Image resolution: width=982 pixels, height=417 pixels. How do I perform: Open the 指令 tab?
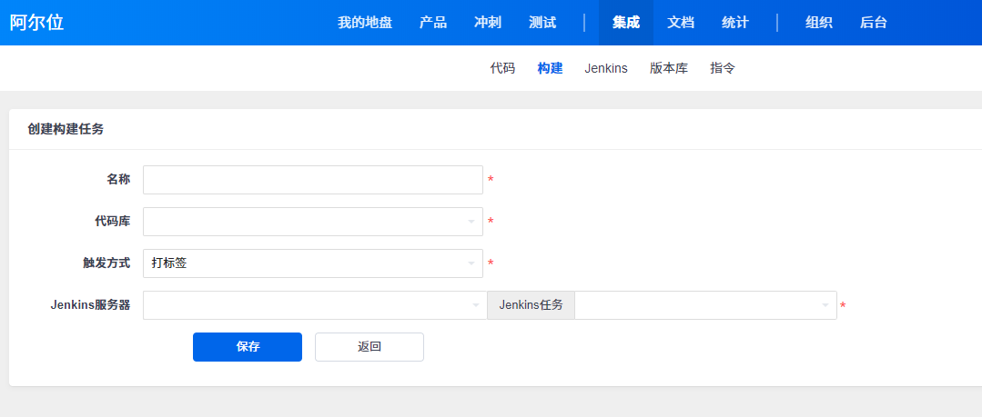tap(723, 68)
